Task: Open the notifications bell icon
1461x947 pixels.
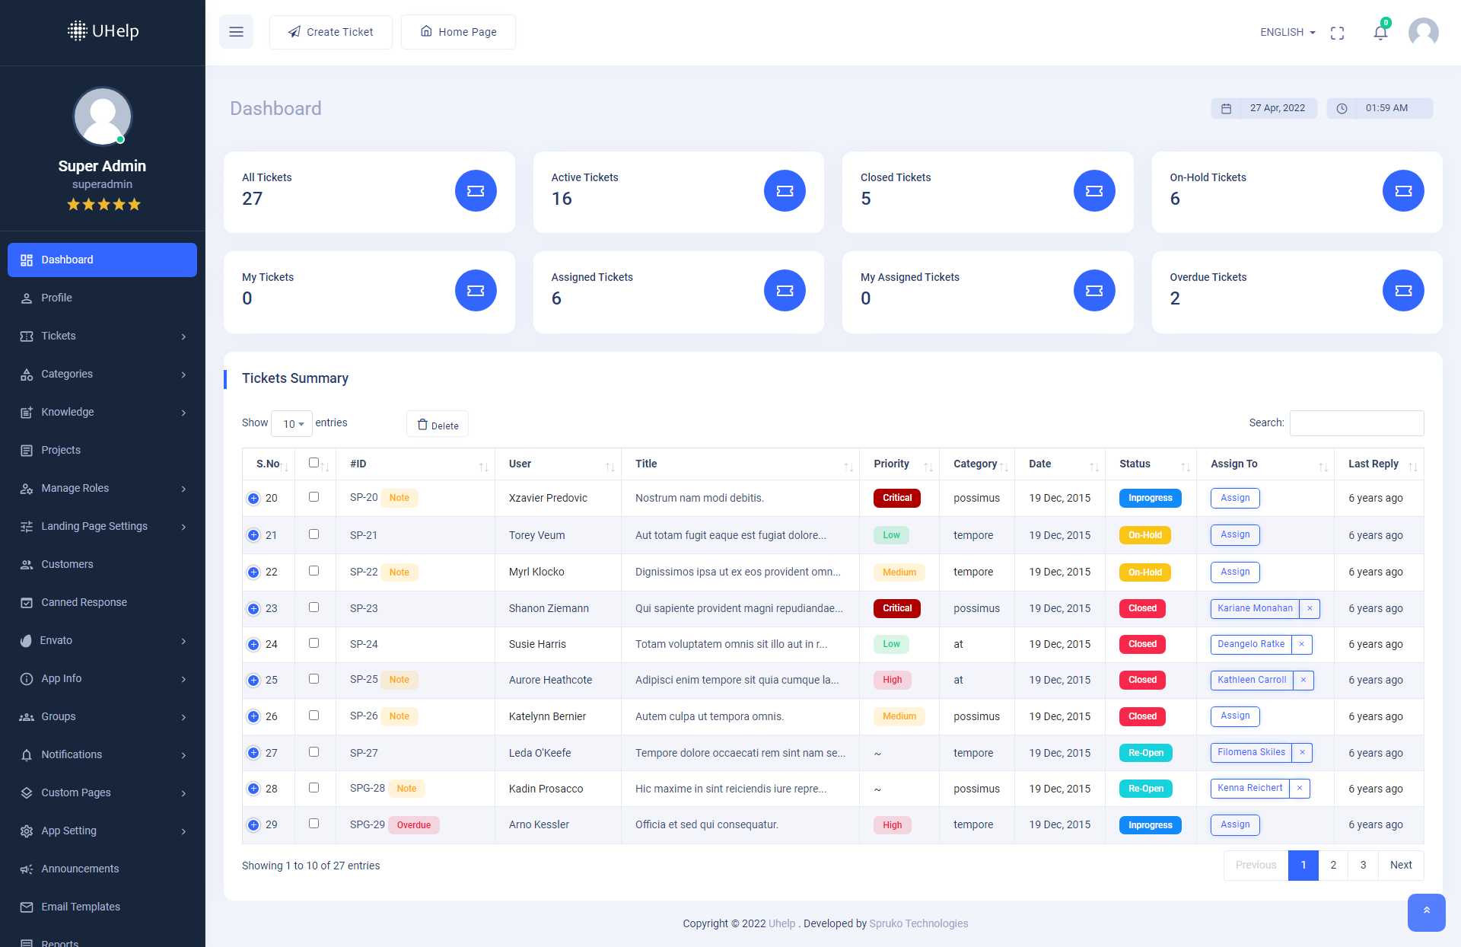Action: [1380, 33]
